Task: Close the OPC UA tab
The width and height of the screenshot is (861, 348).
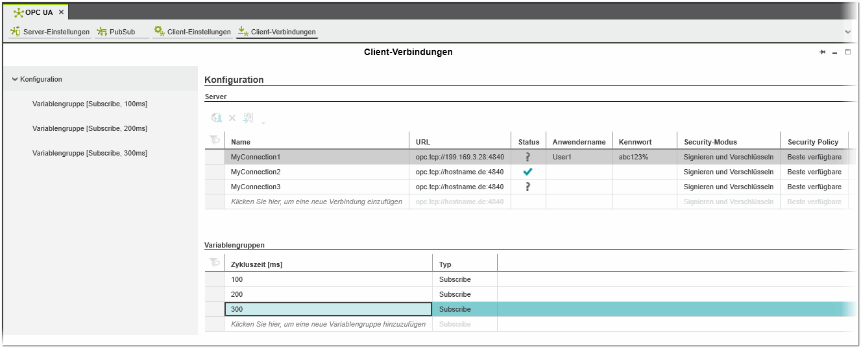Action: click(x=61, y=12)
